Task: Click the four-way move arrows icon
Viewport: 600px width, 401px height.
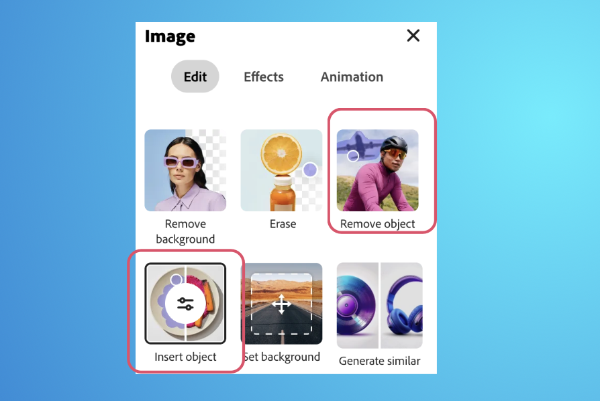Action: click(x=281, y=305)
